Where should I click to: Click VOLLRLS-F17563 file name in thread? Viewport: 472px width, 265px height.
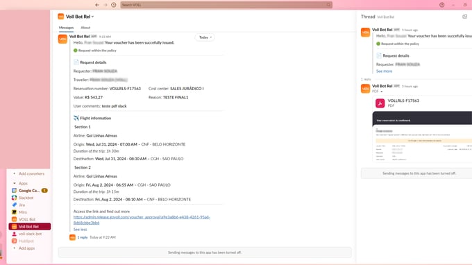403,101
